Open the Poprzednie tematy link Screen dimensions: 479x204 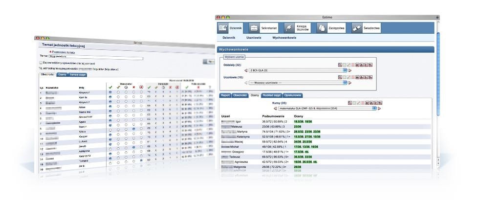63,52
